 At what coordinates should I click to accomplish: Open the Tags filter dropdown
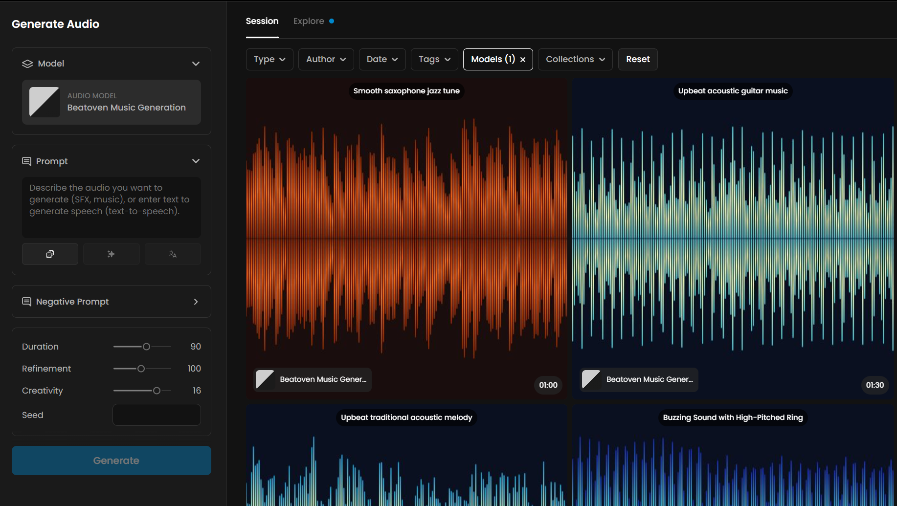[434, 60]
